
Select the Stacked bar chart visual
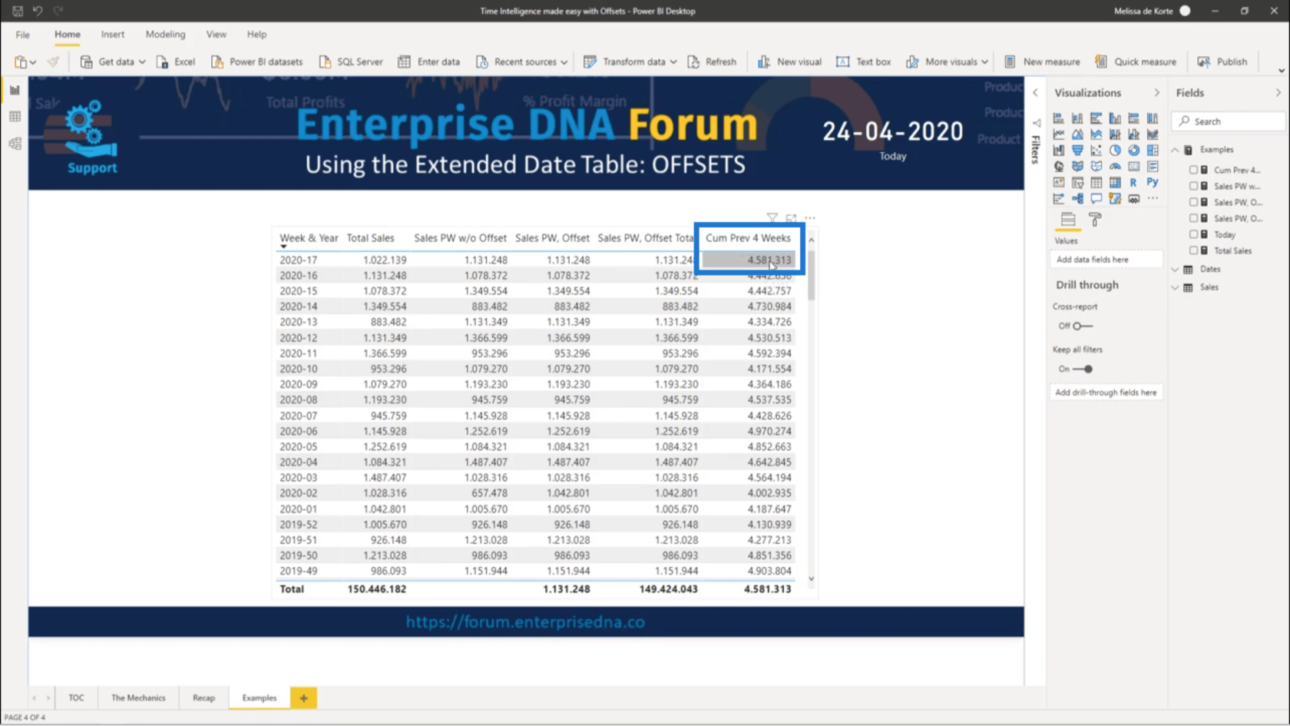1059,118
